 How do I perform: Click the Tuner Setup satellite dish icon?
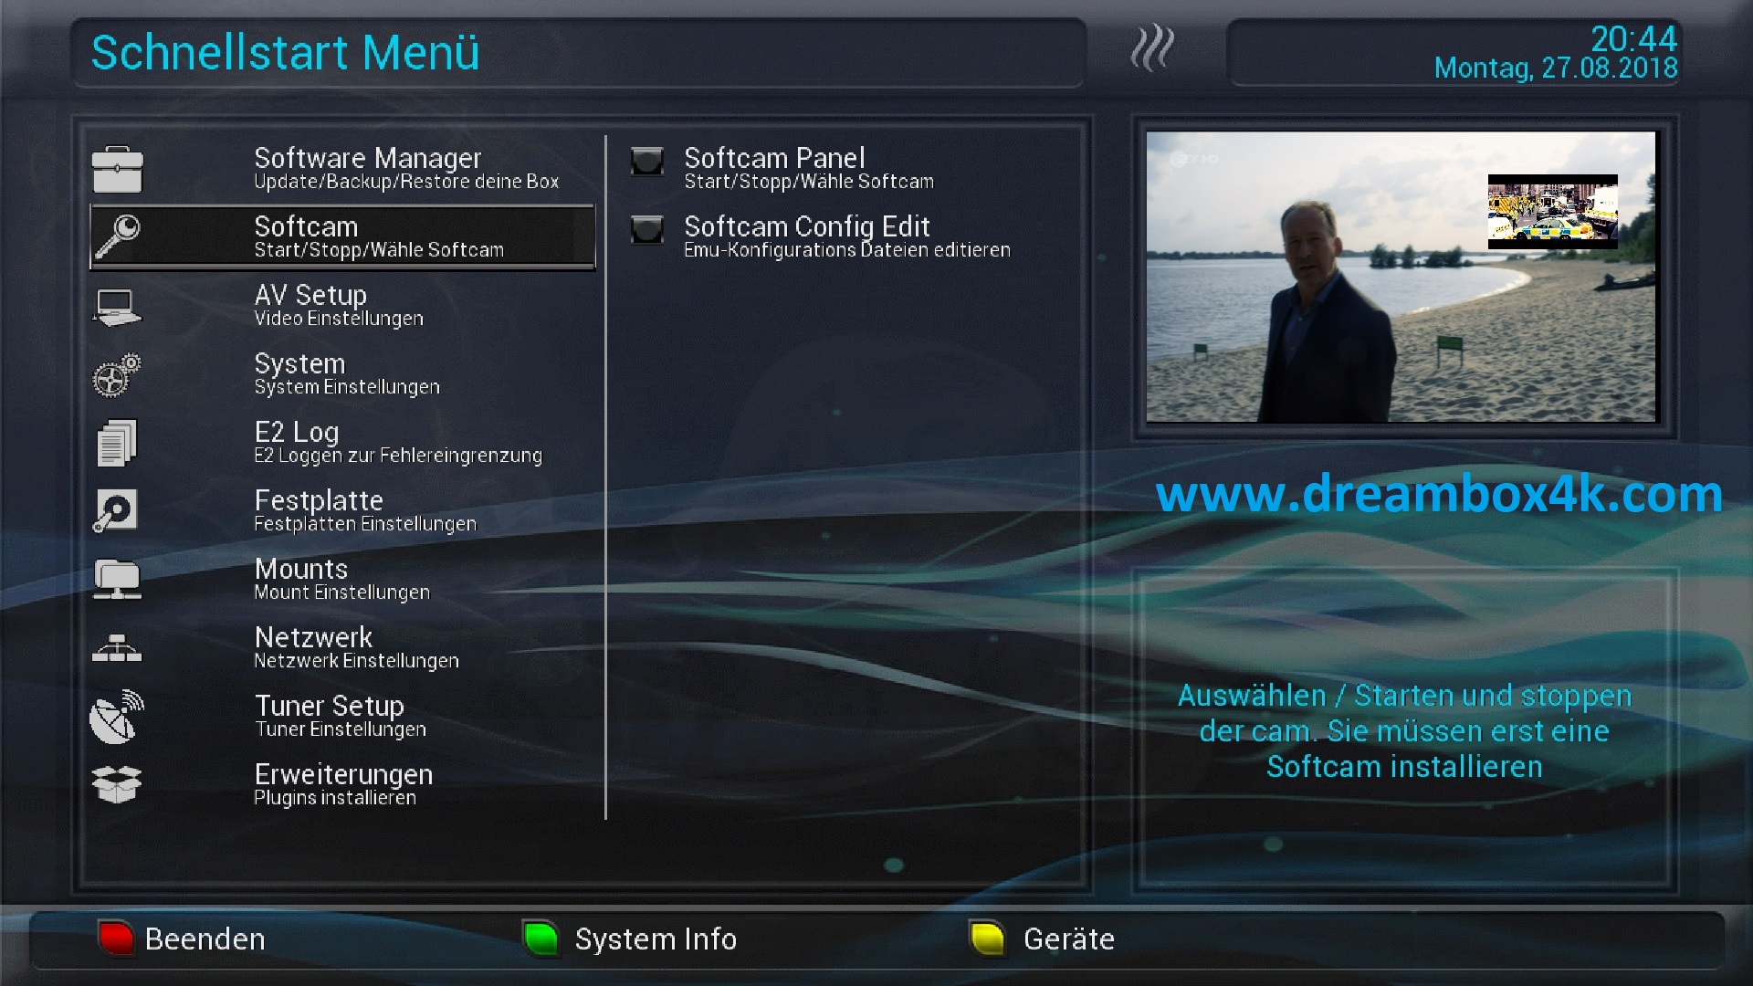pyautogui.click(x=117, y=717)
